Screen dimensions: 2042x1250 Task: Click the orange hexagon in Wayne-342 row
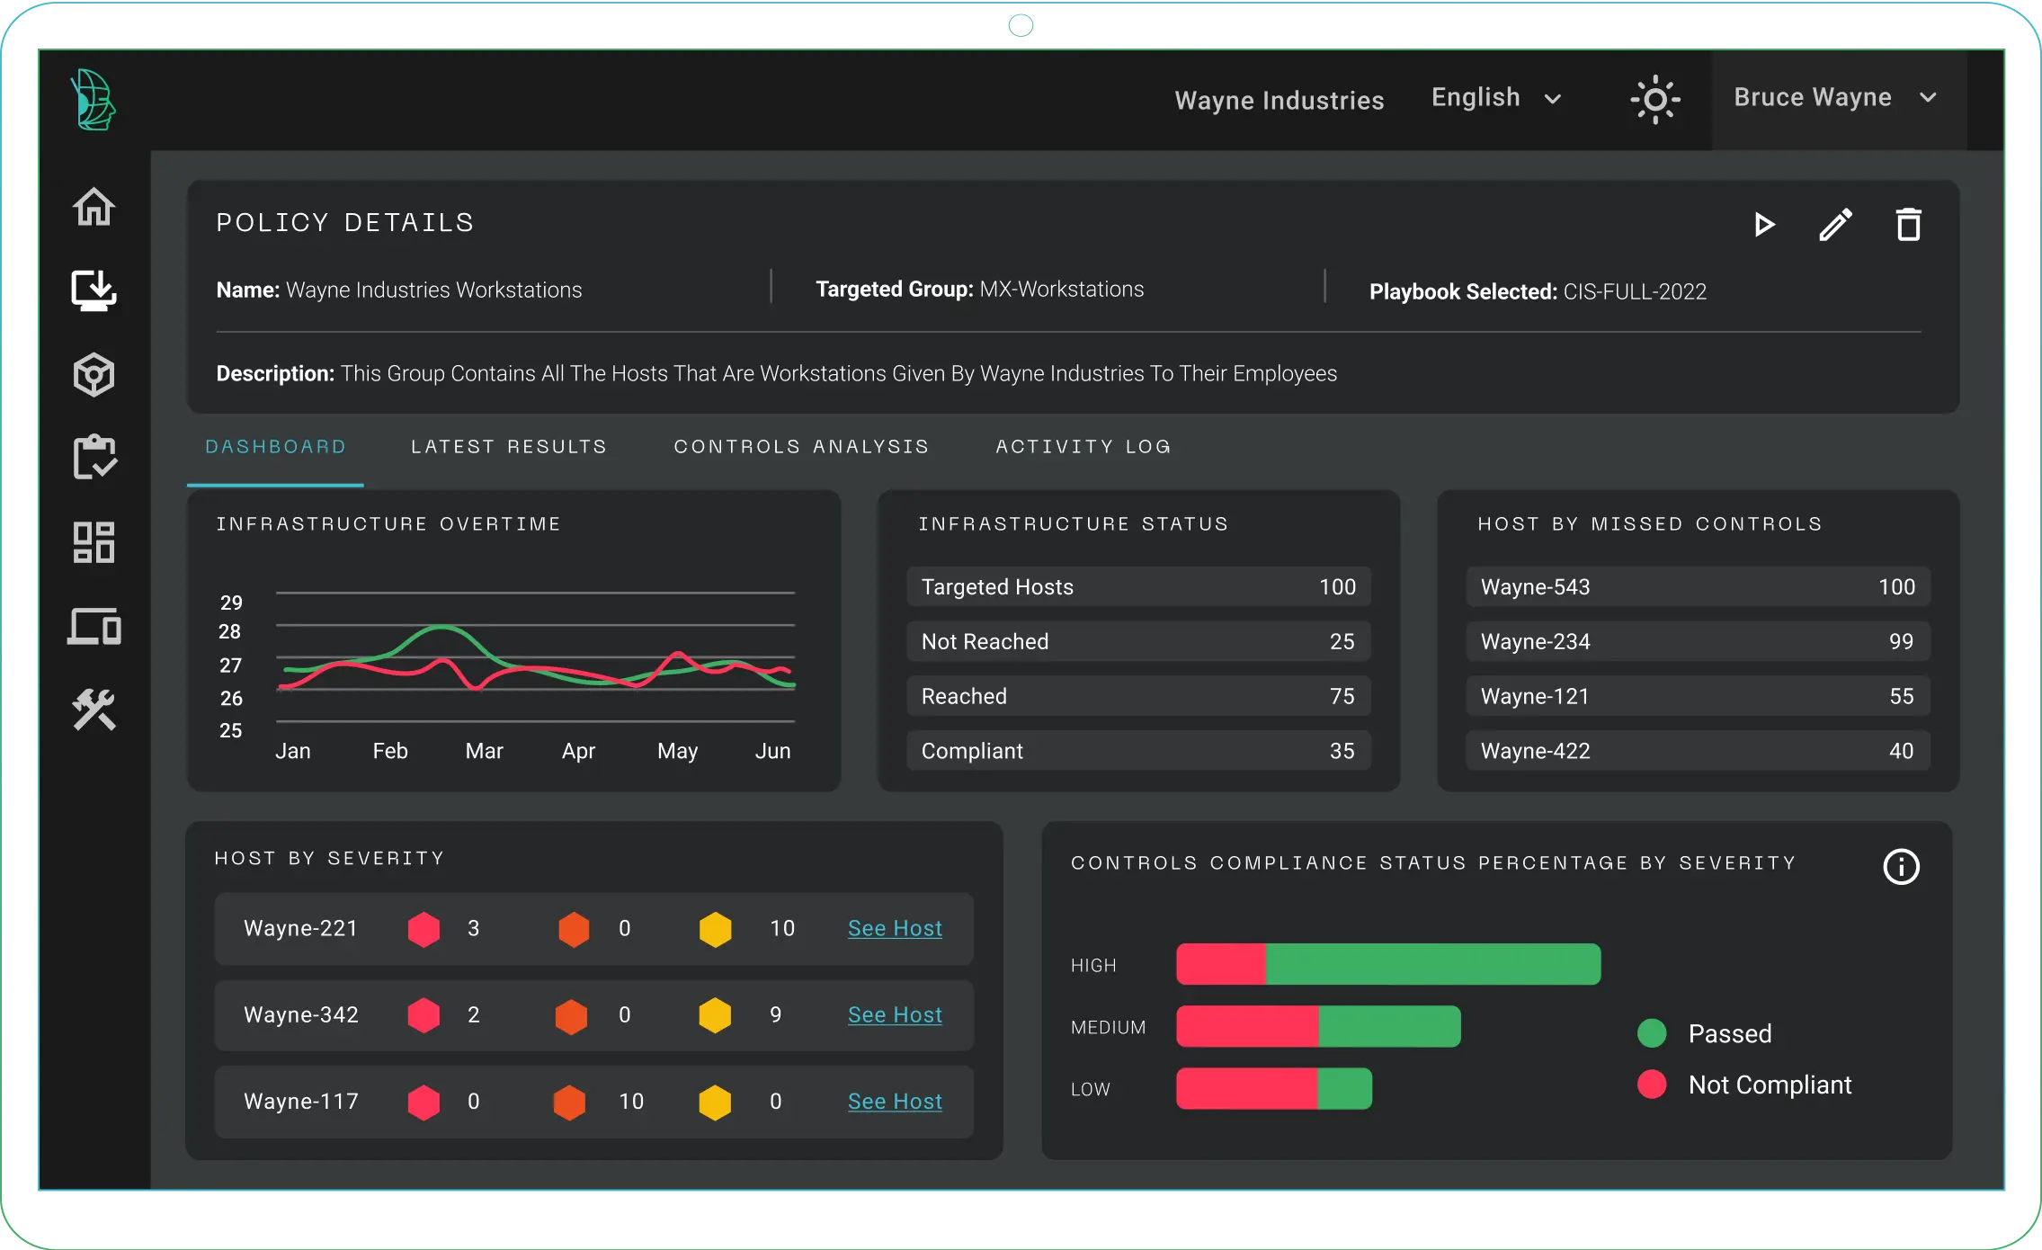(x=571, y=1016)
